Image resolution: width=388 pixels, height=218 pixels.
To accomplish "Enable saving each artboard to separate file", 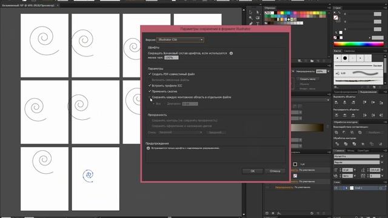I will [150, 97].
